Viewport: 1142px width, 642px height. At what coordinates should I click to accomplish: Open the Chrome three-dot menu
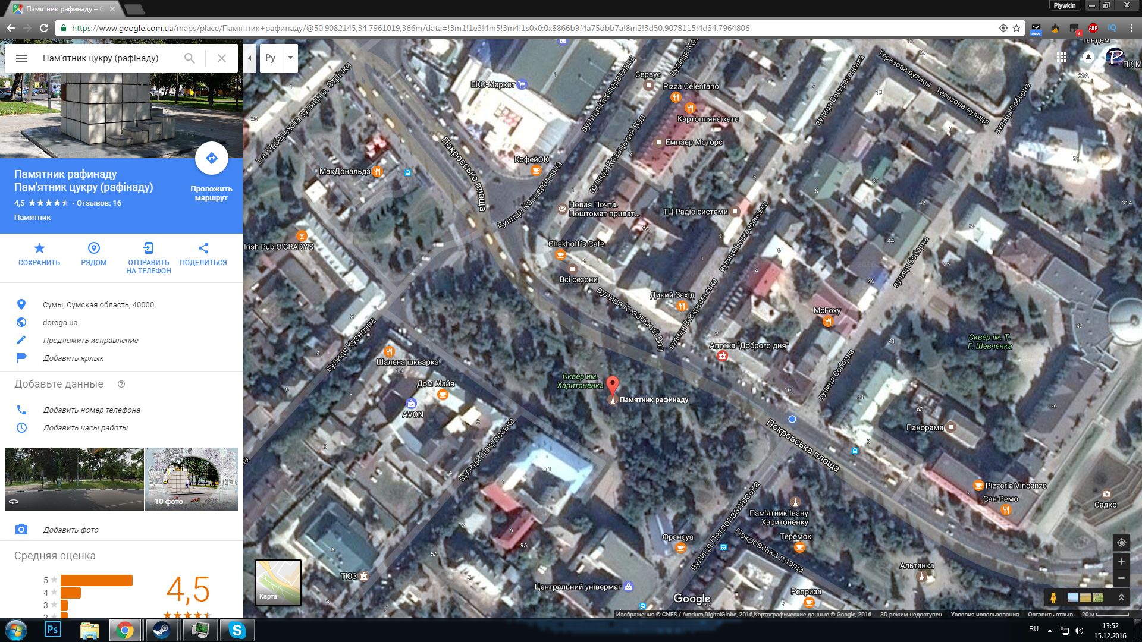[1131, 28]
